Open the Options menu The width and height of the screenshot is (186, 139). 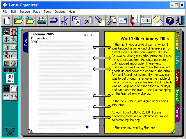[60, 12]
